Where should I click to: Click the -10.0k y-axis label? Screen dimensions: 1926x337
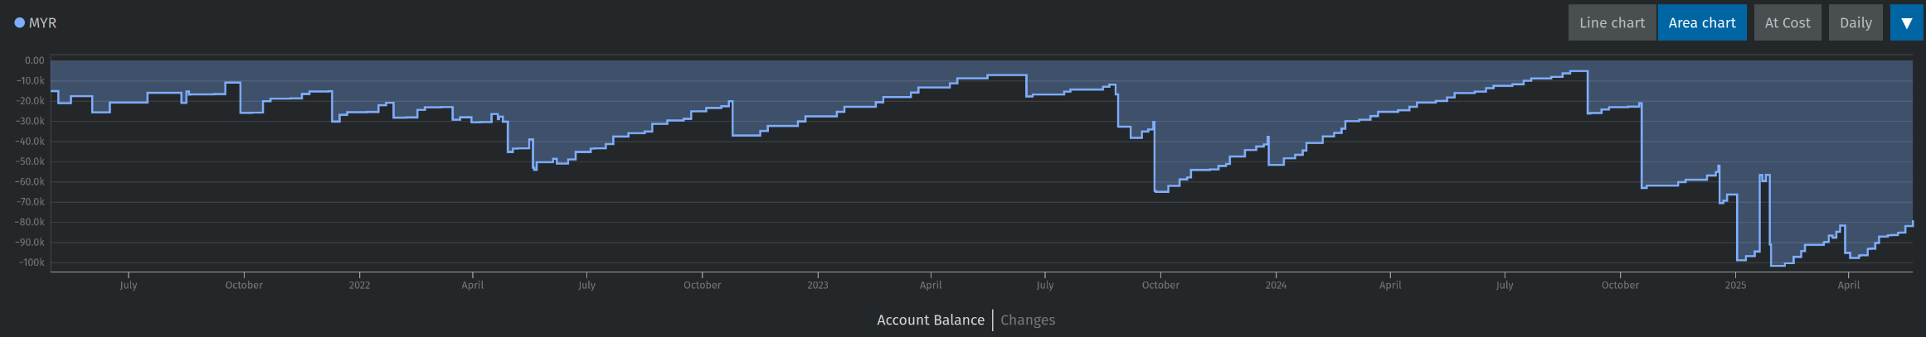coord(31,80)
